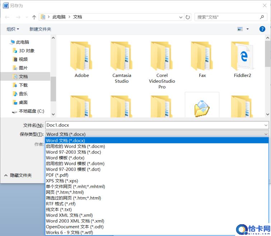Choose Word 2003 XML 文档 (*.xml)
This screenshot has width=271, height=236.
(157, 221)
